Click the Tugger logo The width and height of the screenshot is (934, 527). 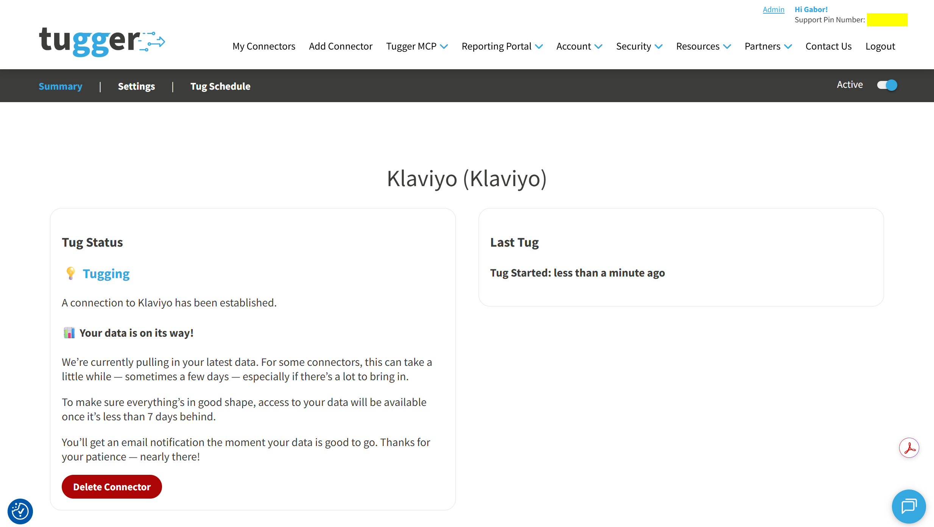[x=102, y=42]
